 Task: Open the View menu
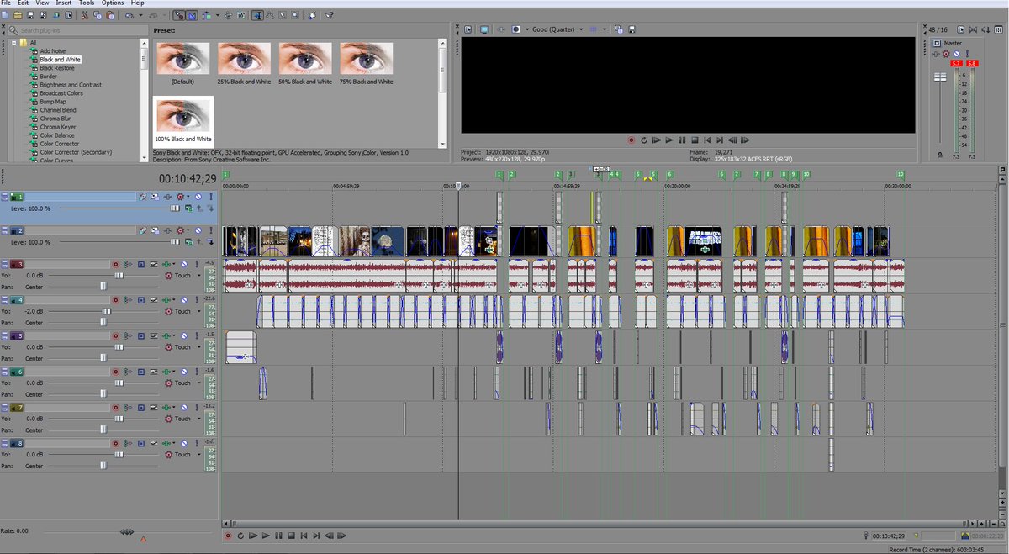[42, 3]
